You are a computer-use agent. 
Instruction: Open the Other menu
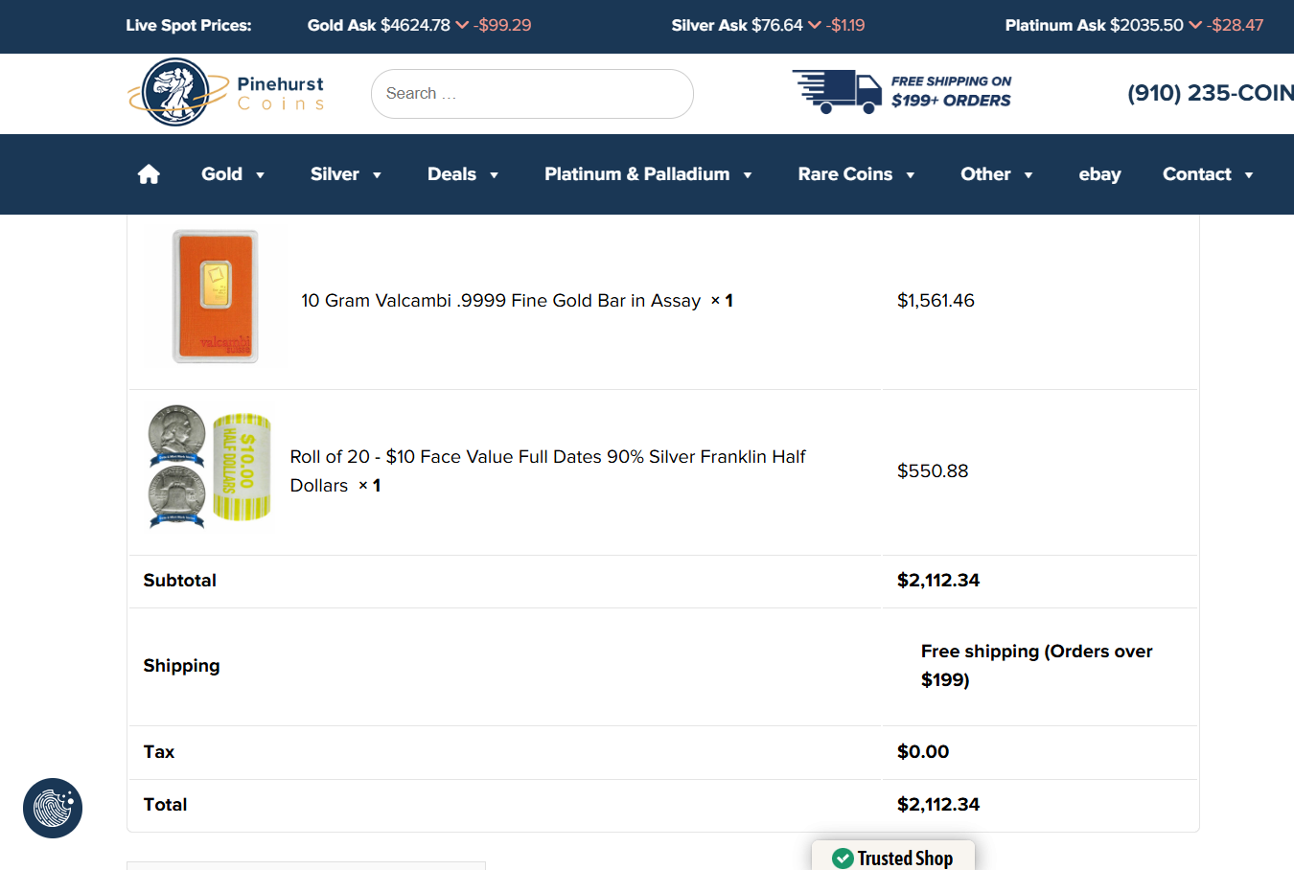click(997, 174)
